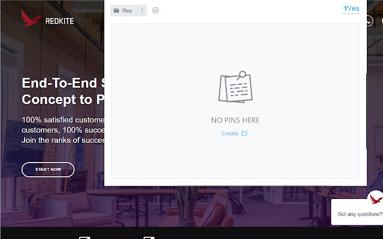383x239 pixels.
Task: Click the START NOW button
Action: point(48,170)
